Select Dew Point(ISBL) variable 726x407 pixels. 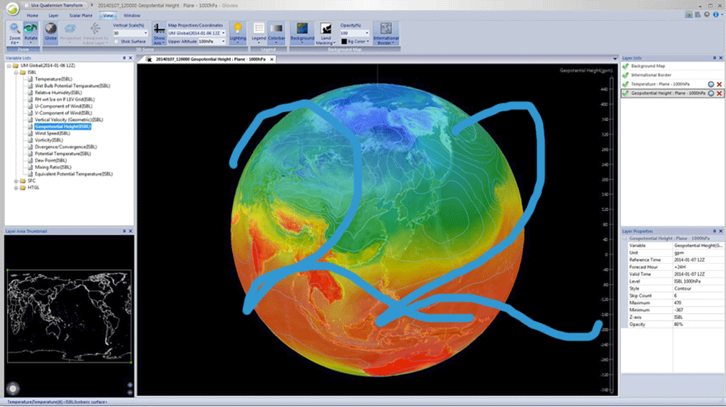click(x=51, y=160)
